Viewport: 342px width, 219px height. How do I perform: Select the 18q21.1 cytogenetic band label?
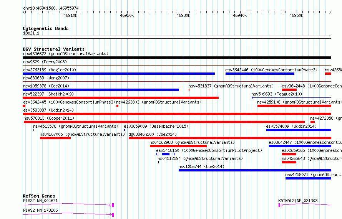pyautogui.click(x=31, y=33)
